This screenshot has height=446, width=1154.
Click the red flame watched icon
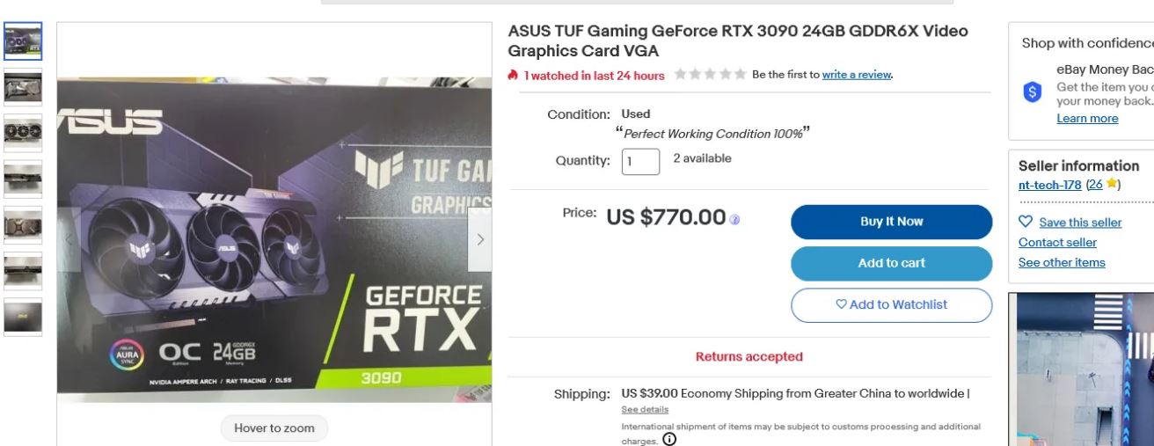[x=513, y=76]
